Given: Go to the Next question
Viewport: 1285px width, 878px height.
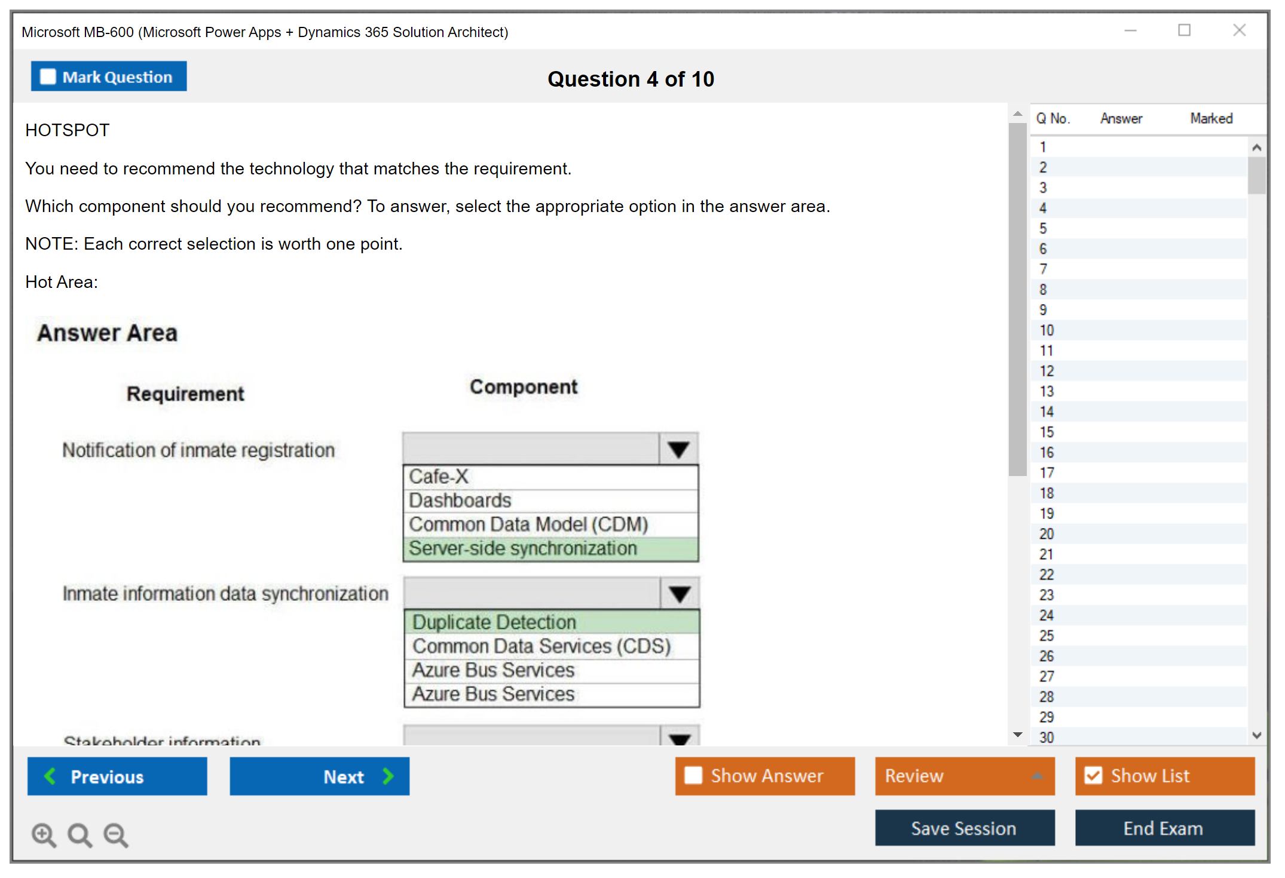Looking at the screenshot, I should pyautogui.click(x=320, y=776).
